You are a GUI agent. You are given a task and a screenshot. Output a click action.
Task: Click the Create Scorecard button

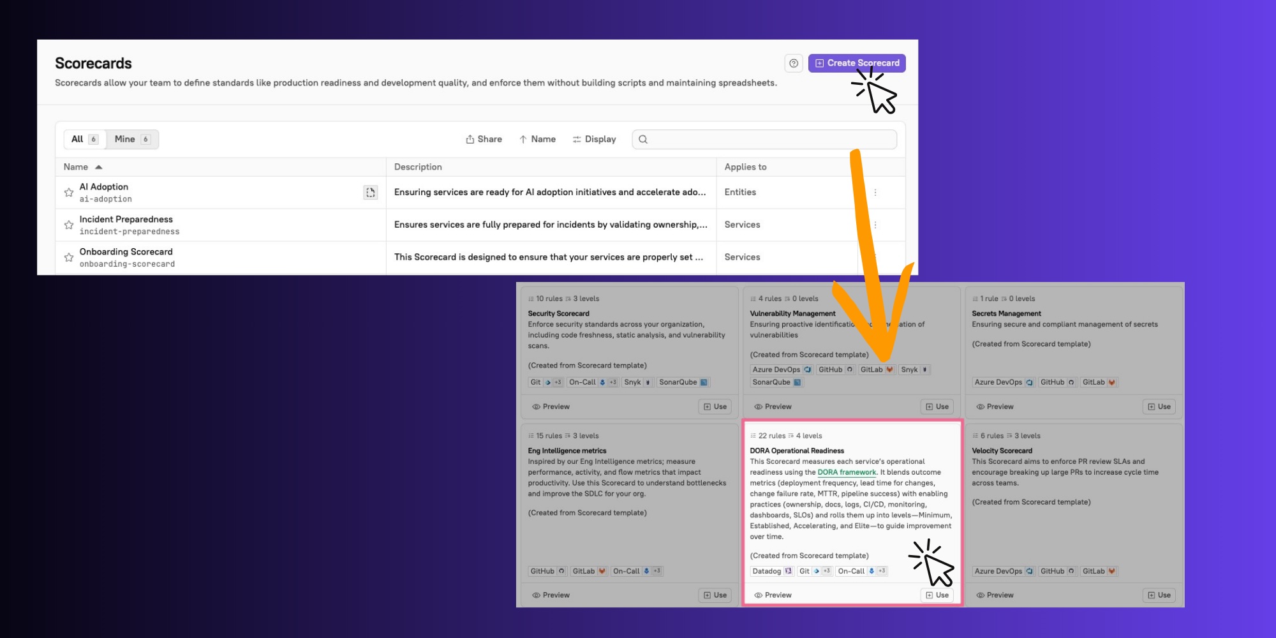[x=857, y=63]
